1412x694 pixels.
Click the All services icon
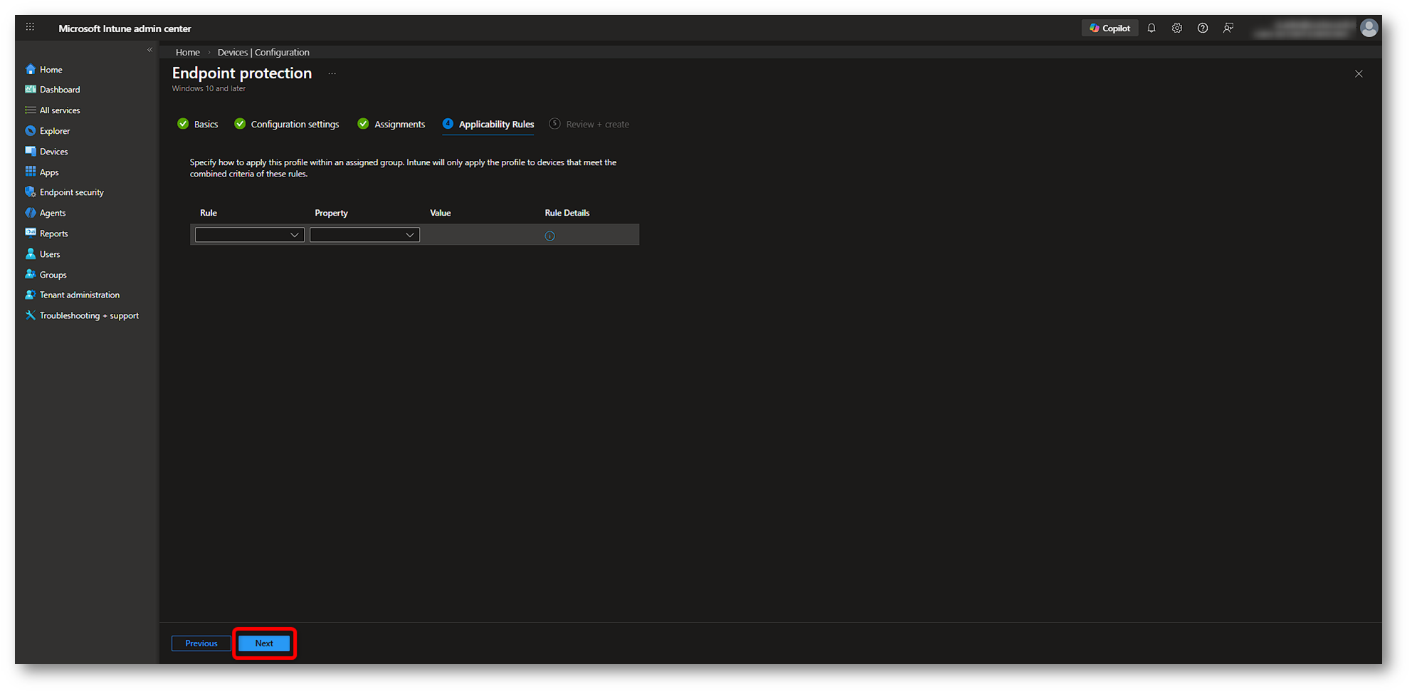coord(31,110)
